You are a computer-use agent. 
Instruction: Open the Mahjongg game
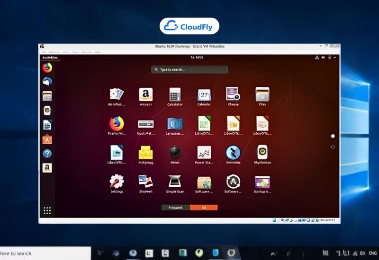pyautogui.click(x=146, y=155)
